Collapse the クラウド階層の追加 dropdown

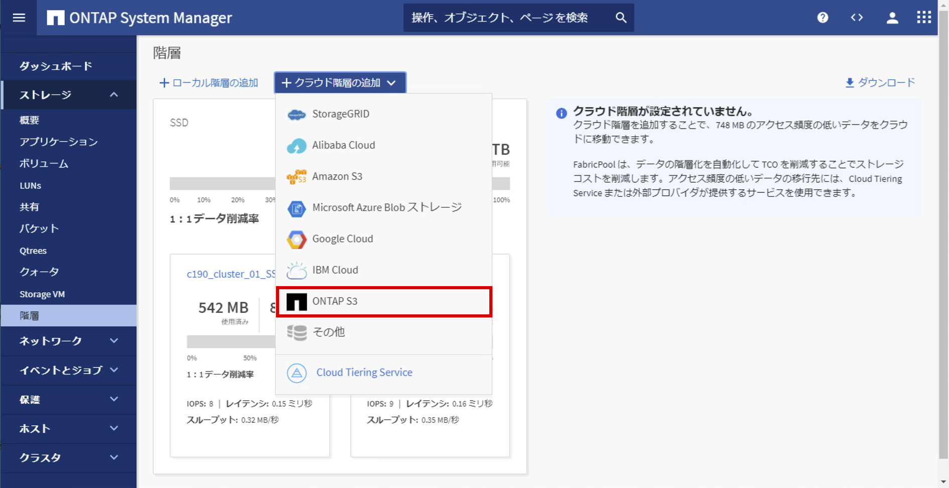click(x=340, y=83)
